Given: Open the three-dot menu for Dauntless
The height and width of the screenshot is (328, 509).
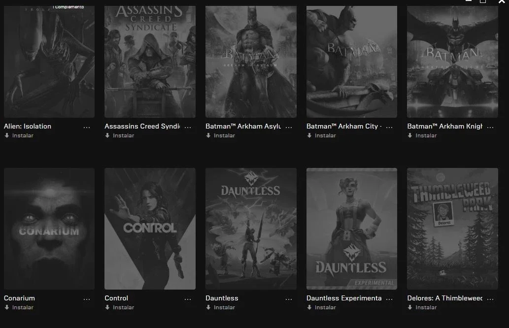Looking at the screenshot, I should (x=289, y=299).
